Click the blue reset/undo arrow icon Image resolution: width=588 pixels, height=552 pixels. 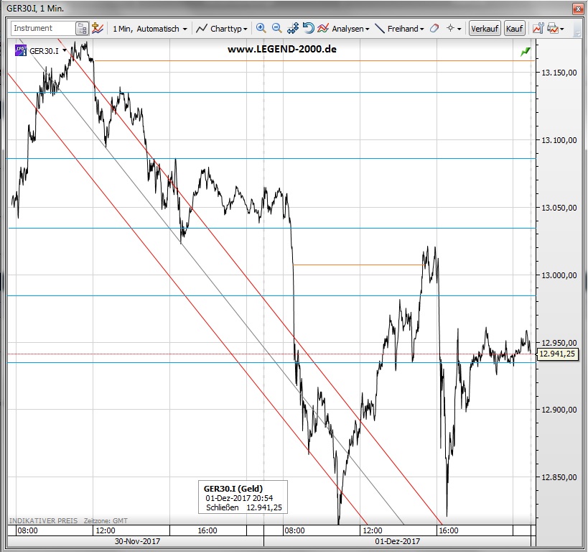(x=308, y=29)
